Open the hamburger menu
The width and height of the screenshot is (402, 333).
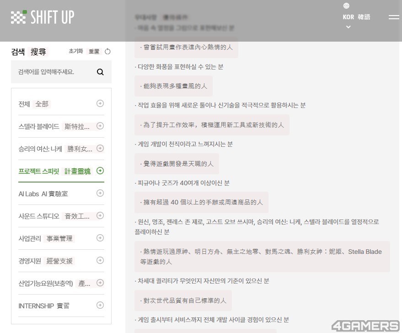[394, 17]
